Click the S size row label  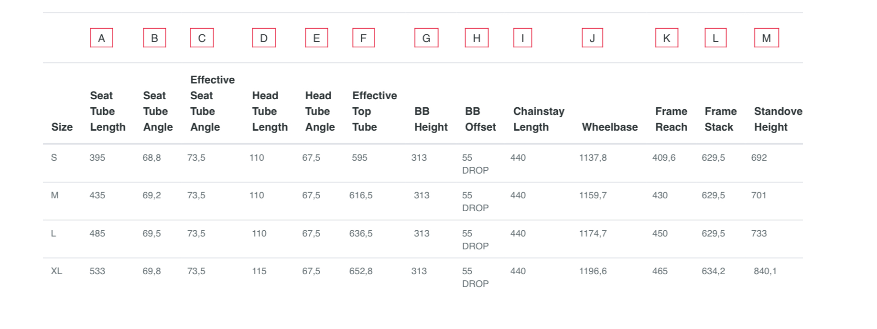(54, 158)
